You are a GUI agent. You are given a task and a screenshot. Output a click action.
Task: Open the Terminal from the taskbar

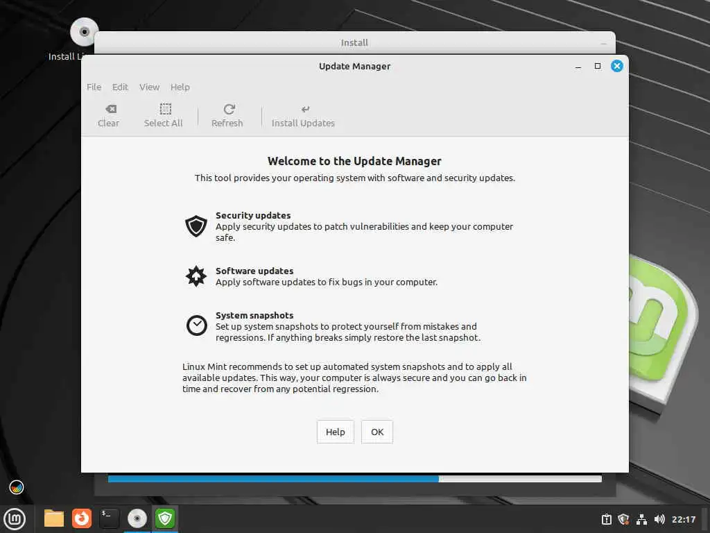pyautogui.click(x=109, y=518)
